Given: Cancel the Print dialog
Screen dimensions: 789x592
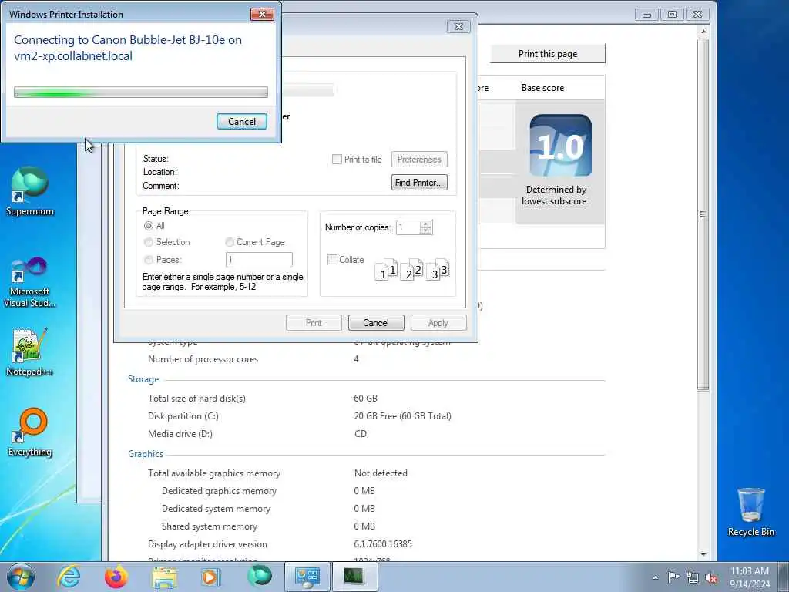Looking at the screenshot, I should click(x=376, y=323).
